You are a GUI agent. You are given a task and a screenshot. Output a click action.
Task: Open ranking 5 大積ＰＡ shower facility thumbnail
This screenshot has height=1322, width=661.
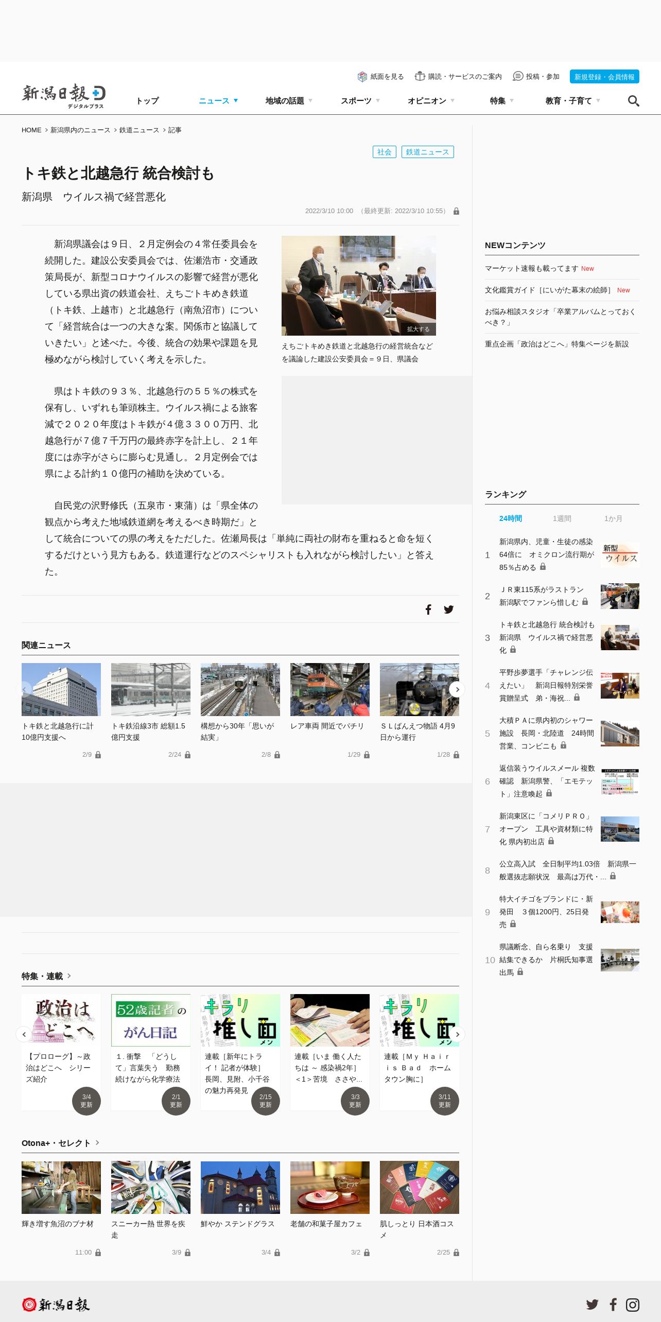coord(620,733)
